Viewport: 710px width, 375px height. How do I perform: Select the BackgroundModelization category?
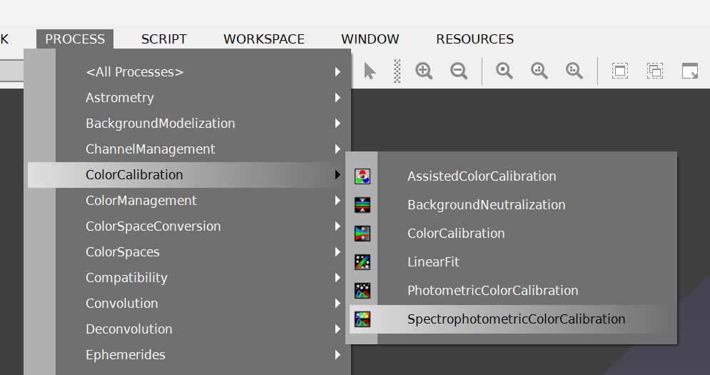[x=161, y=124]
